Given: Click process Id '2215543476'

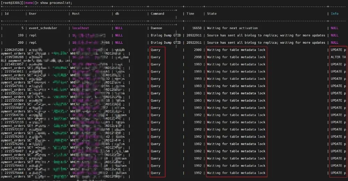Looking at the screenshot, I should (14, 79).
